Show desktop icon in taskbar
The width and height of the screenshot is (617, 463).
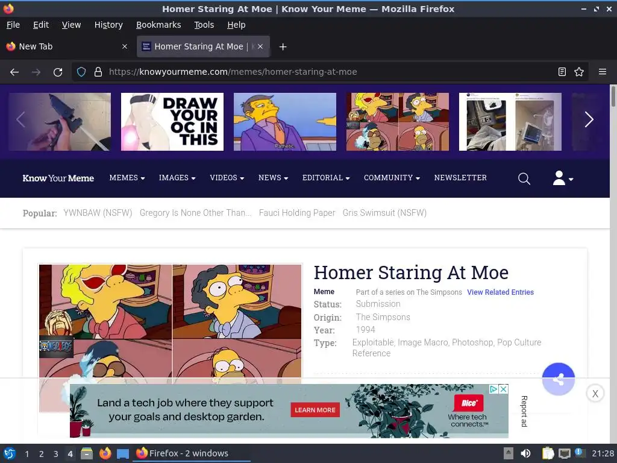click(123, 453)
